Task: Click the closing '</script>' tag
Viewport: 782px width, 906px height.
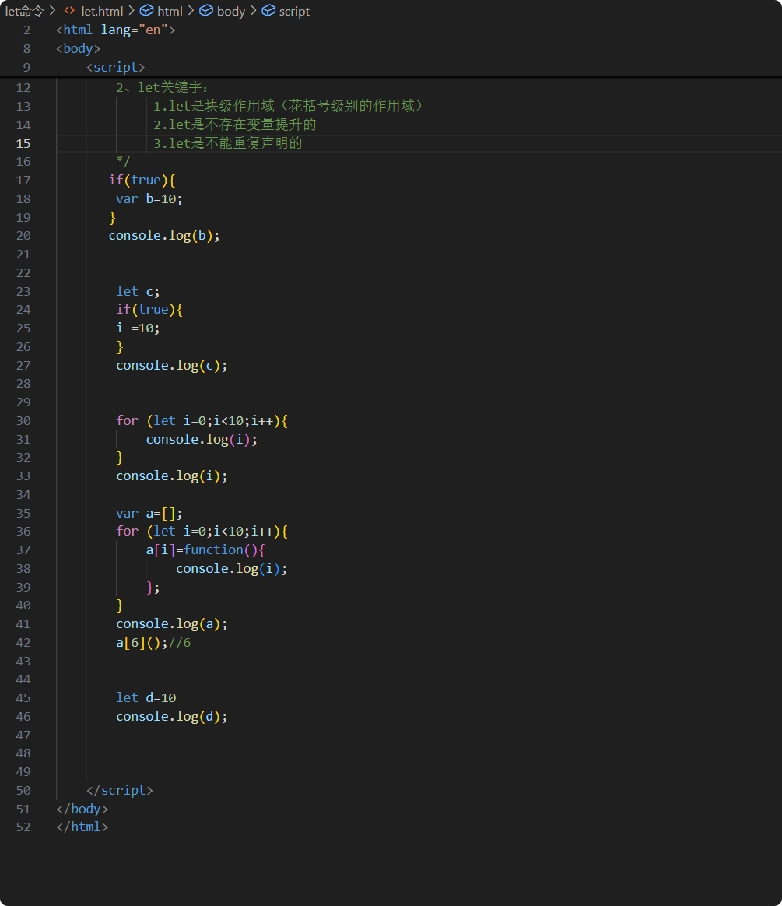Action: [x=120, y=790]
